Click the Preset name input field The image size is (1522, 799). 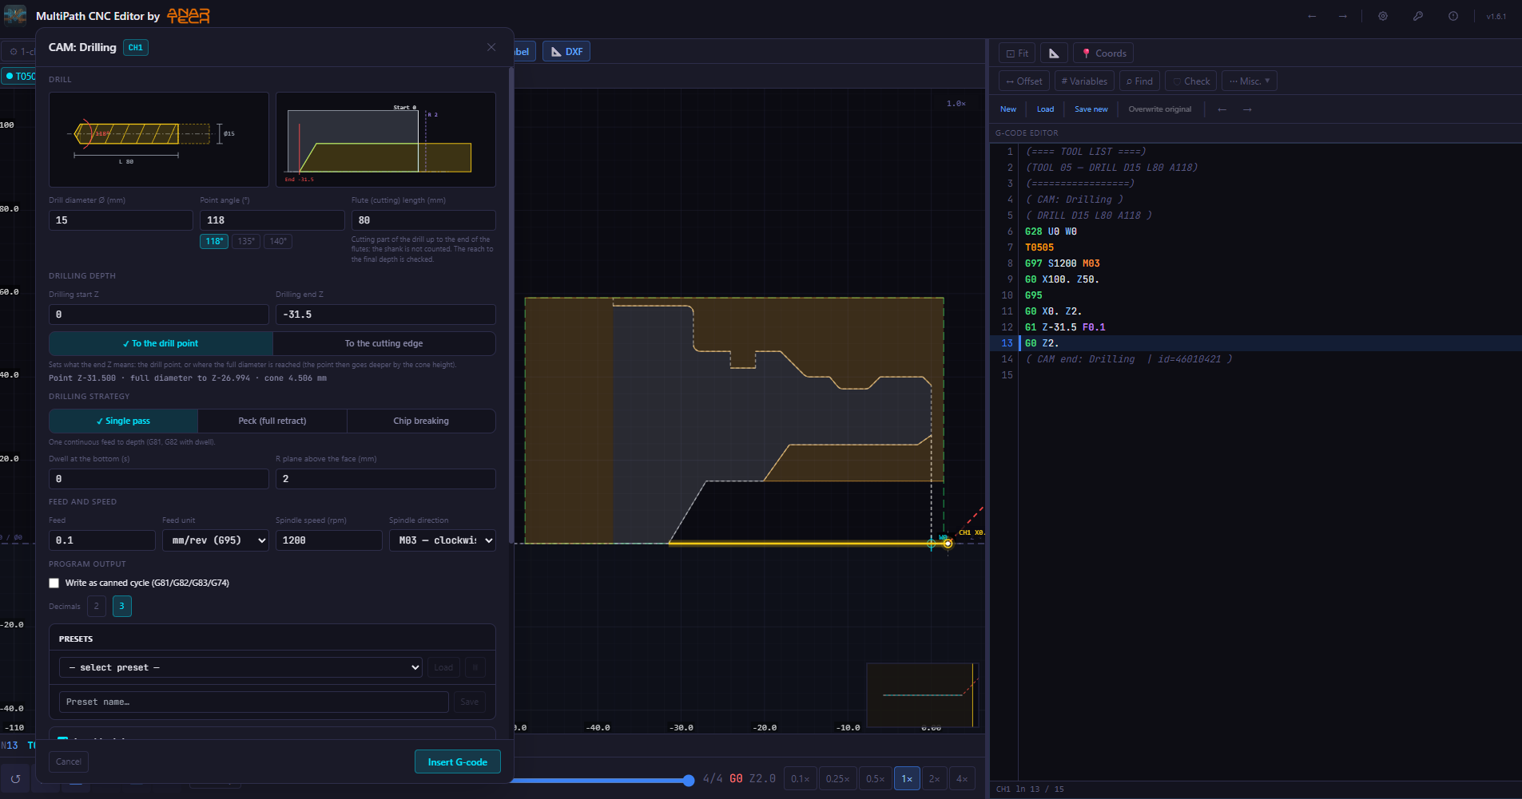[x=254, y=702]
